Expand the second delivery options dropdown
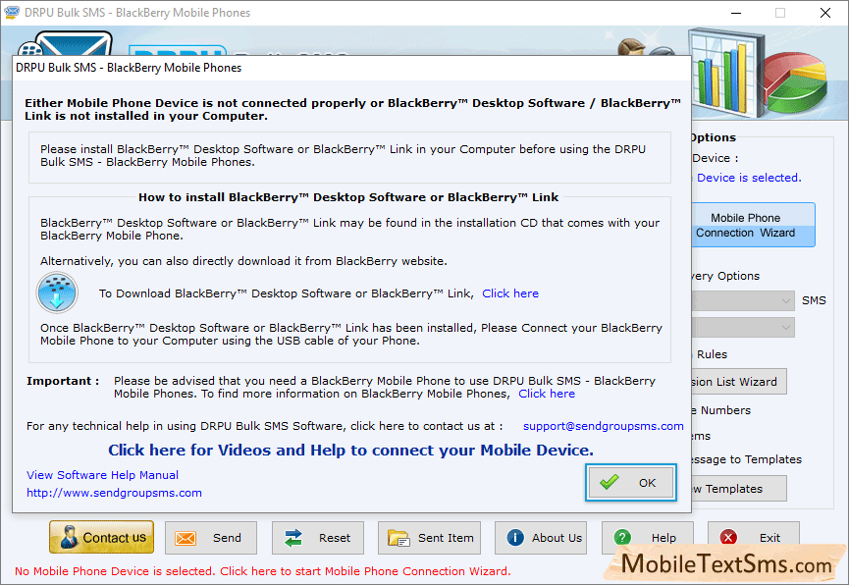Screen dimensions: 849x585 tap(743, 327)
